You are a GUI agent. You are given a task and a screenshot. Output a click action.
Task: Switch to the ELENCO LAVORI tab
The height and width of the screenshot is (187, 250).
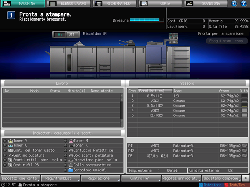tap(69, 3)
